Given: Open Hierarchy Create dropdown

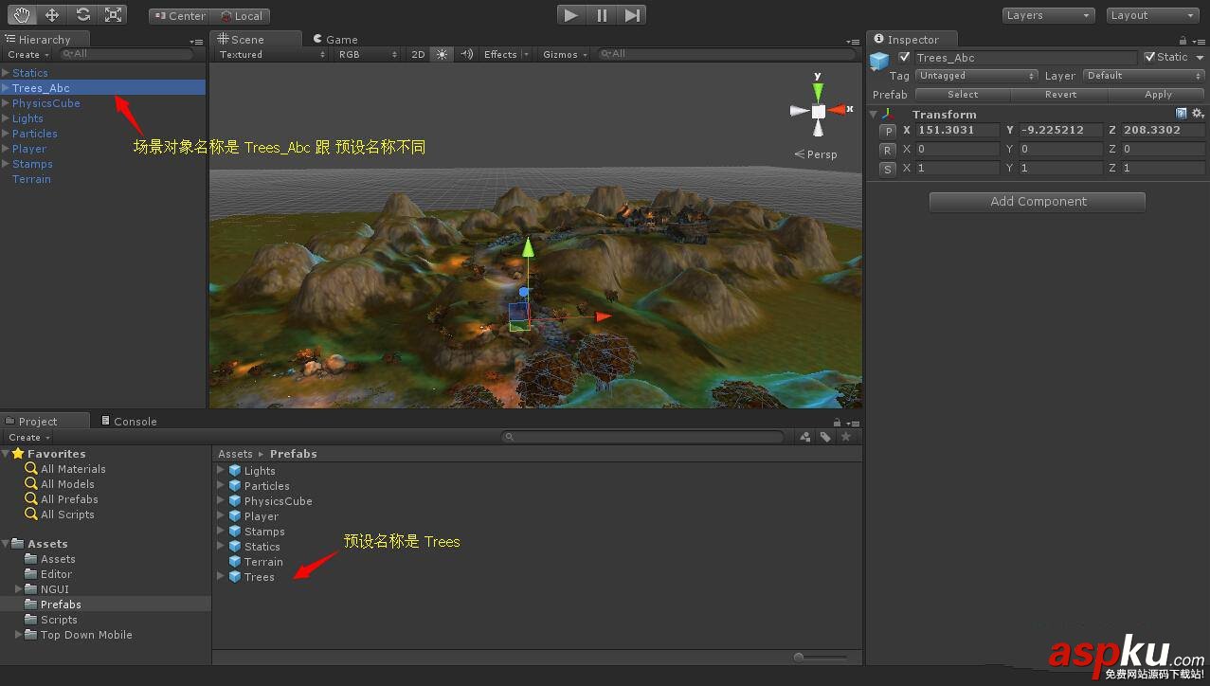Looking at the screenshot, I should tap(27, 55).
